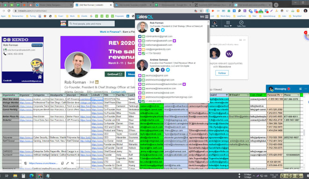Screen dimensions: 309x179
Task: Open the crunchbase URL in the link tooltip
Action: [43, 163]
